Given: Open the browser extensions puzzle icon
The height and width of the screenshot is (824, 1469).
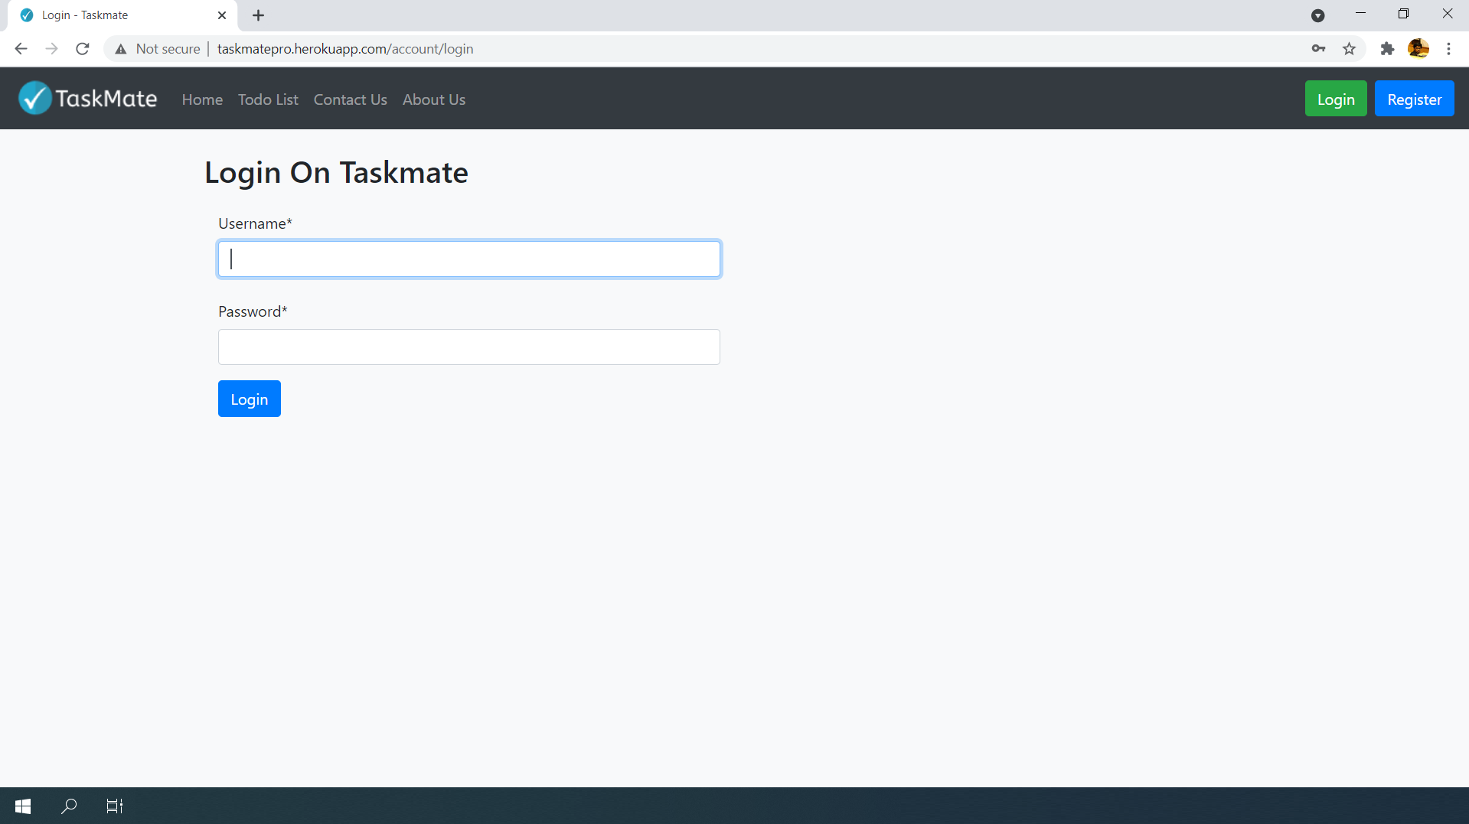Looking at the screenshot, I should coord(1387,48).
